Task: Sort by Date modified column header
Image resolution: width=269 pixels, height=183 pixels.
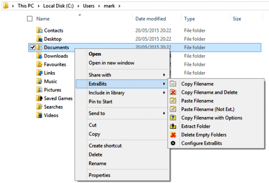Action: [151, 19]
